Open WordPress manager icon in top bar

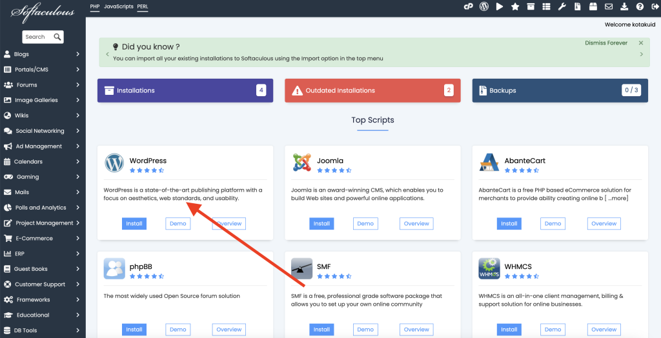point(484,6)
